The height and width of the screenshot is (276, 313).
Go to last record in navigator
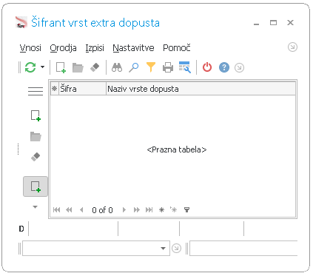pyautogui.click(x=149, y=210)
